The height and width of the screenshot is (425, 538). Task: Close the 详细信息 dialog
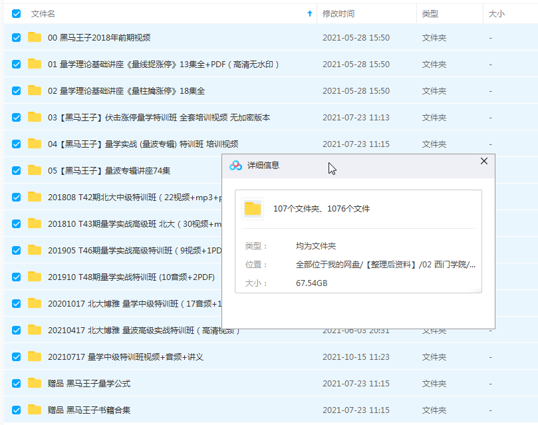pyautogui.click(x=483, y=161)
